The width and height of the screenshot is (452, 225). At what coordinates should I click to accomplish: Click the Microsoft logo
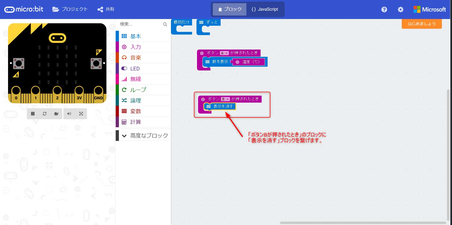point(429,9)
